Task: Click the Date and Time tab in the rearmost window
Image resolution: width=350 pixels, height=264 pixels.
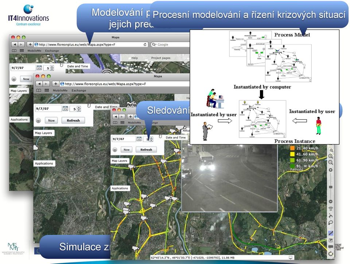Action: pyautogui.click(x=77, y=66)
